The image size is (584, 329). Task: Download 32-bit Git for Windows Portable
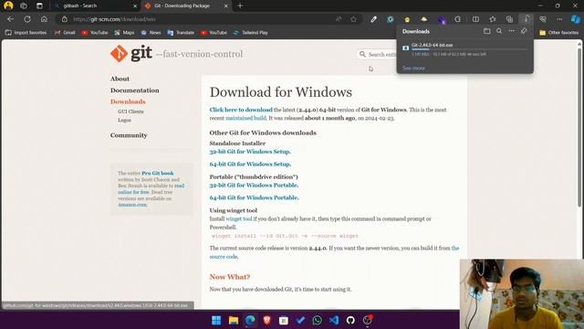pyautogui.click(x=254, y=185)
